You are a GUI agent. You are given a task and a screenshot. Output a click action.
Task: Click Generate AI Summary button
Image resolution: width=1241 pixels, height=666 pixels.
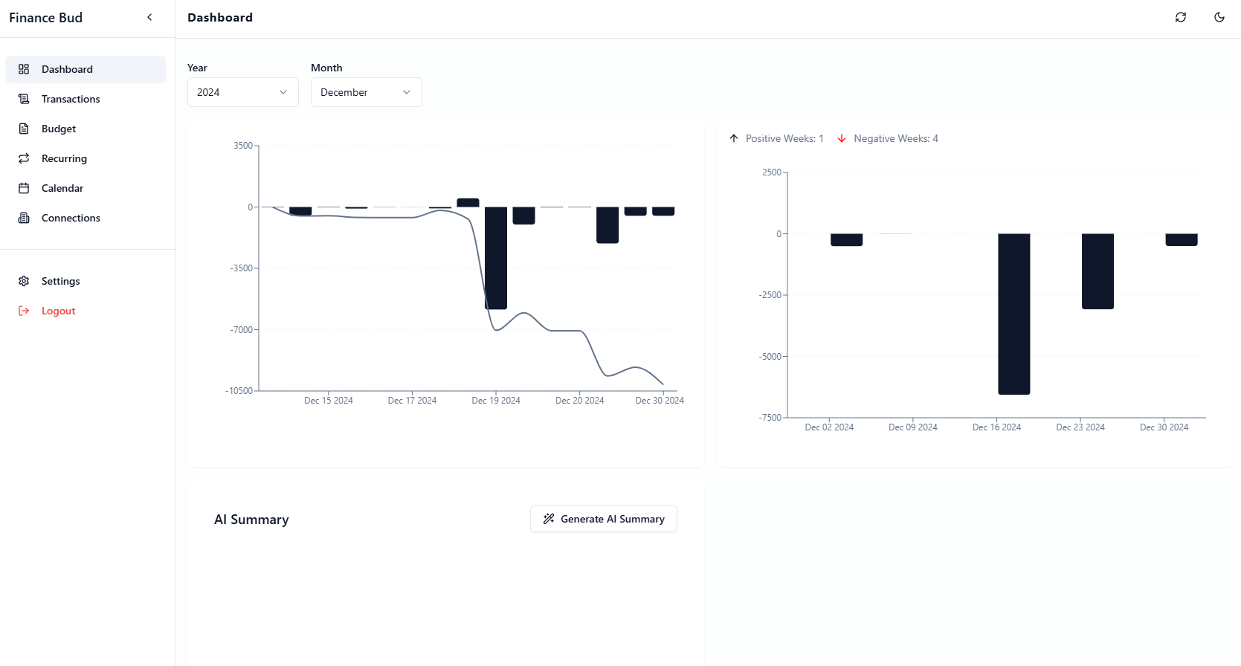tap(604, 519)
